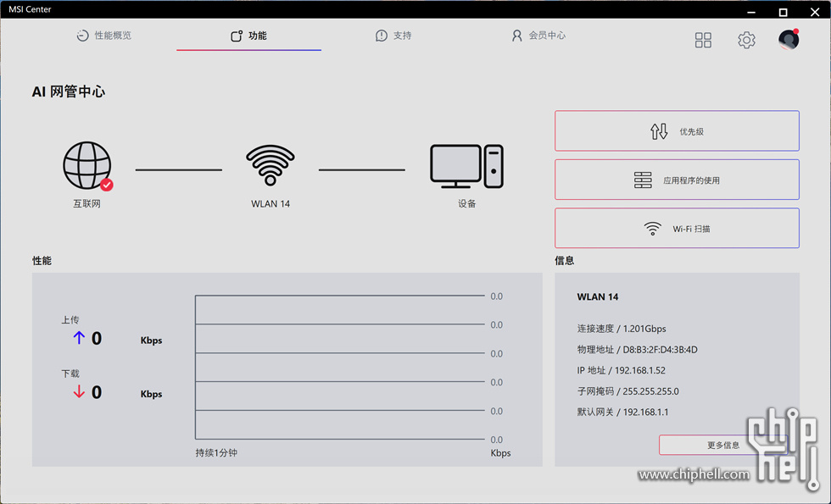The height and width of the screenshot is (504, 831).
Task: Switch to the 性能概览 tab
Action: click(x=104, y=36)
